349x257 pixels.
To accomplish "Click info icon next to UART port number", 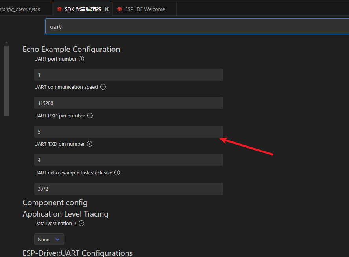I will click(81, 59).
